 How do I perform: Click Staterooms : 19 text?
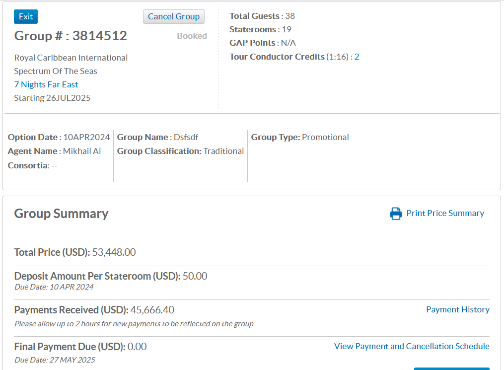point(260,30)
